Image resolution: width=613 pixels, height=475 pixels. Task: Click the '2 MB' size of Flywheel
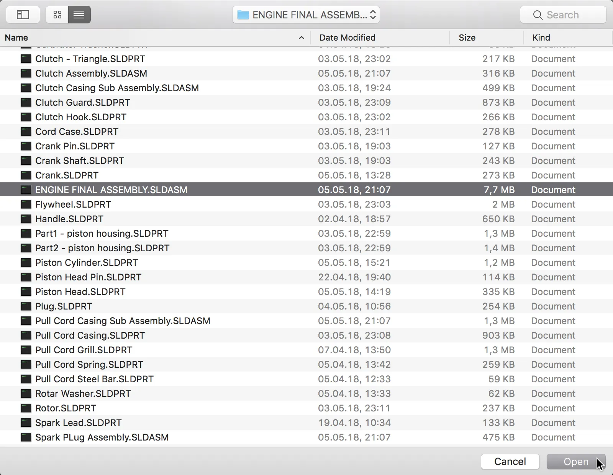(x=503, y=204)
